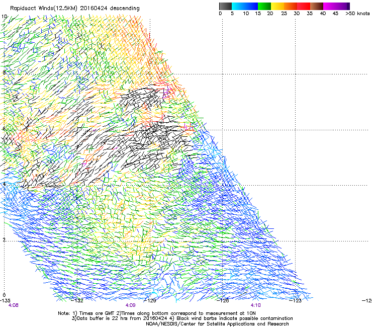Click the '20' label under the color scale

pyautogui.click(x=270, y=14)
